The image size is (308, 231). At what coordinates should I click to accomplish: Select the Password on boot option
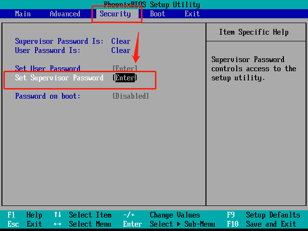(48, 96)
